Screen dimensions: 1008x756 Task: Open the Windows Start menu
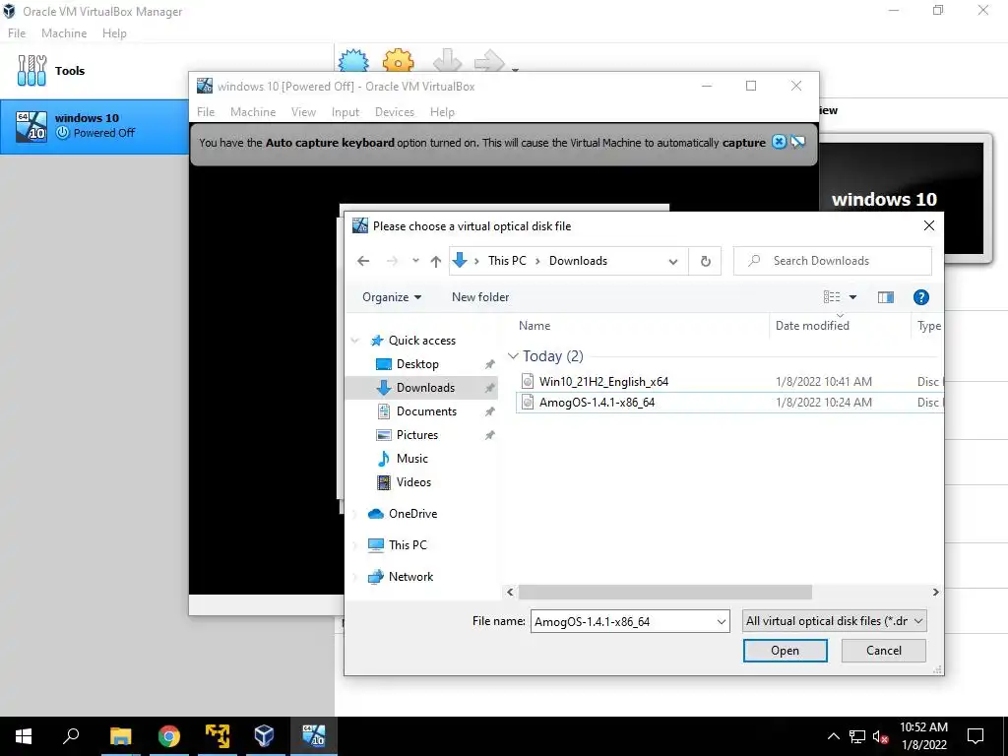[x=24, y=736]
